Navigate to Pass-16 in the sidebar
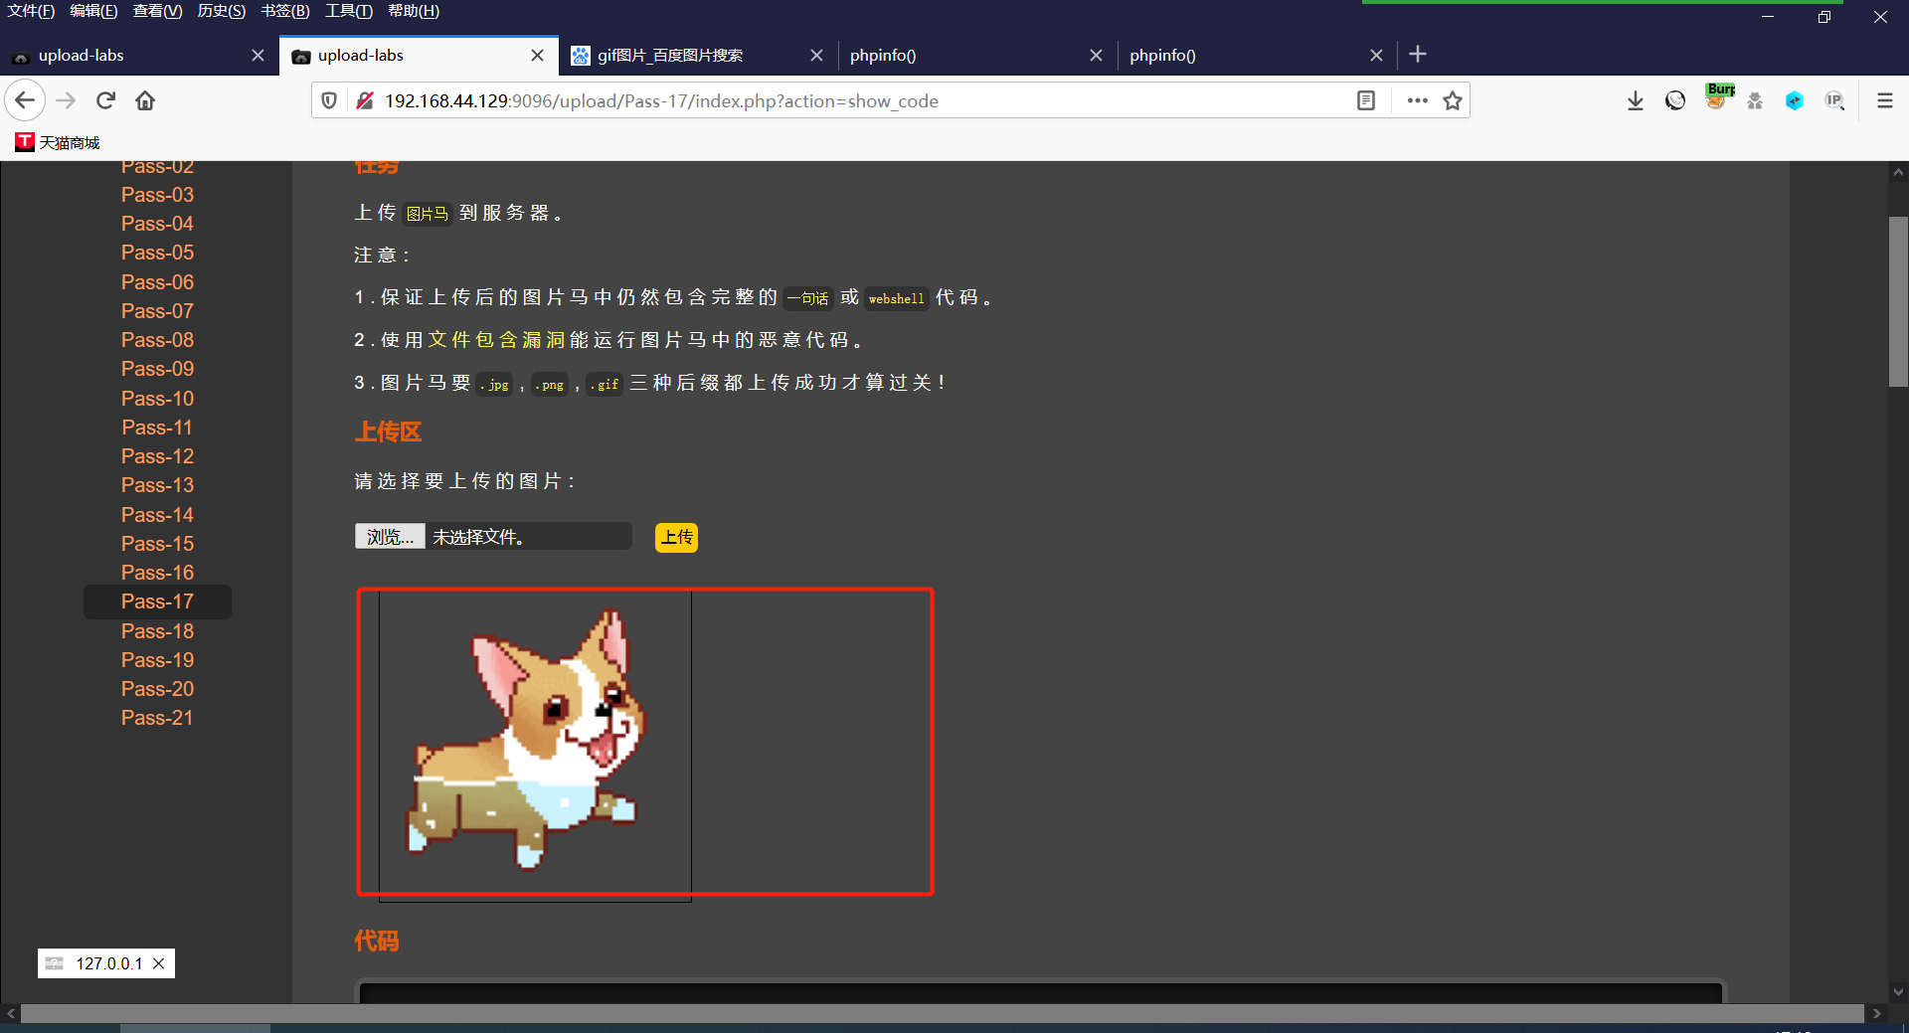This screenshot has height=1033, width=1909. (157, 573)
